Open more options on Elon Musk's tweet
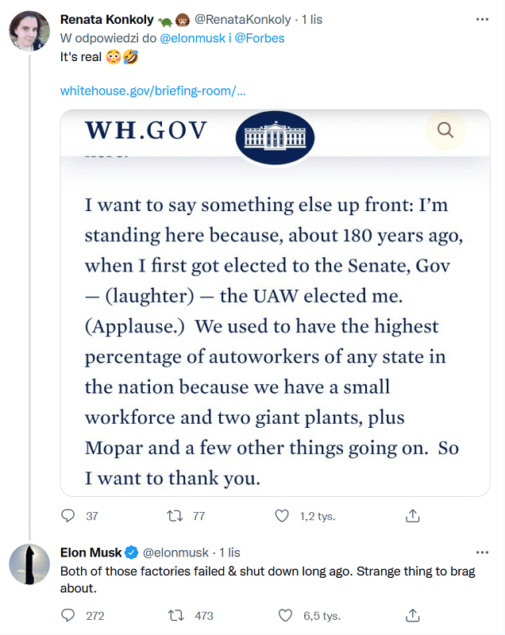Image resolution: width=505 pixels, height=635 pixels. coord(482,552)
